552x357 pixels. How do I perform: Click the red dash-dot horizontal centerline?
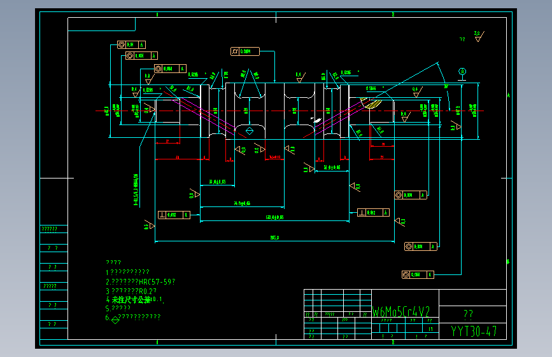pyautogui.click(x=290, y=111)
